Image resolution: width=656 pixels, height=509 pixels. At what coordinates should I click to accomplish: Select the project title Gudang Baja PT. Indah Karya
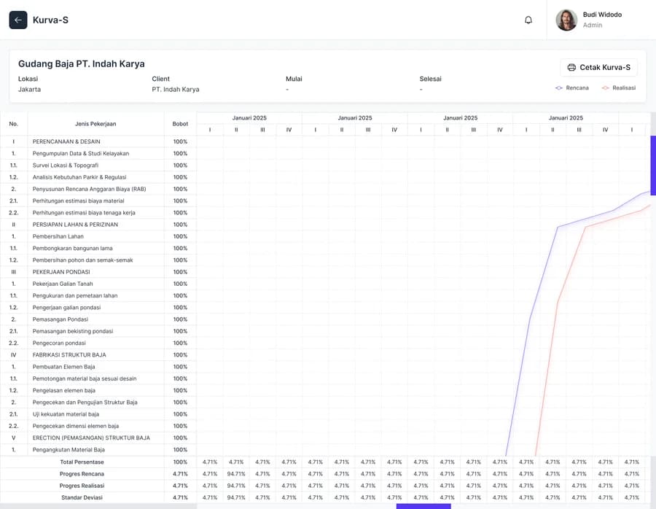click(x=81, y=64)
